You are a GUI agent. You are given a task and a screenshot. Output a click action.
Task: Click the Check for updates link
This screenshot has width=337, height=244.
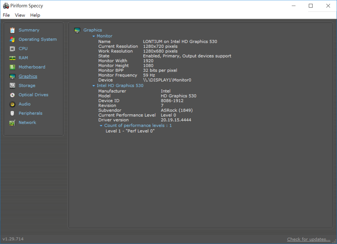308,239
